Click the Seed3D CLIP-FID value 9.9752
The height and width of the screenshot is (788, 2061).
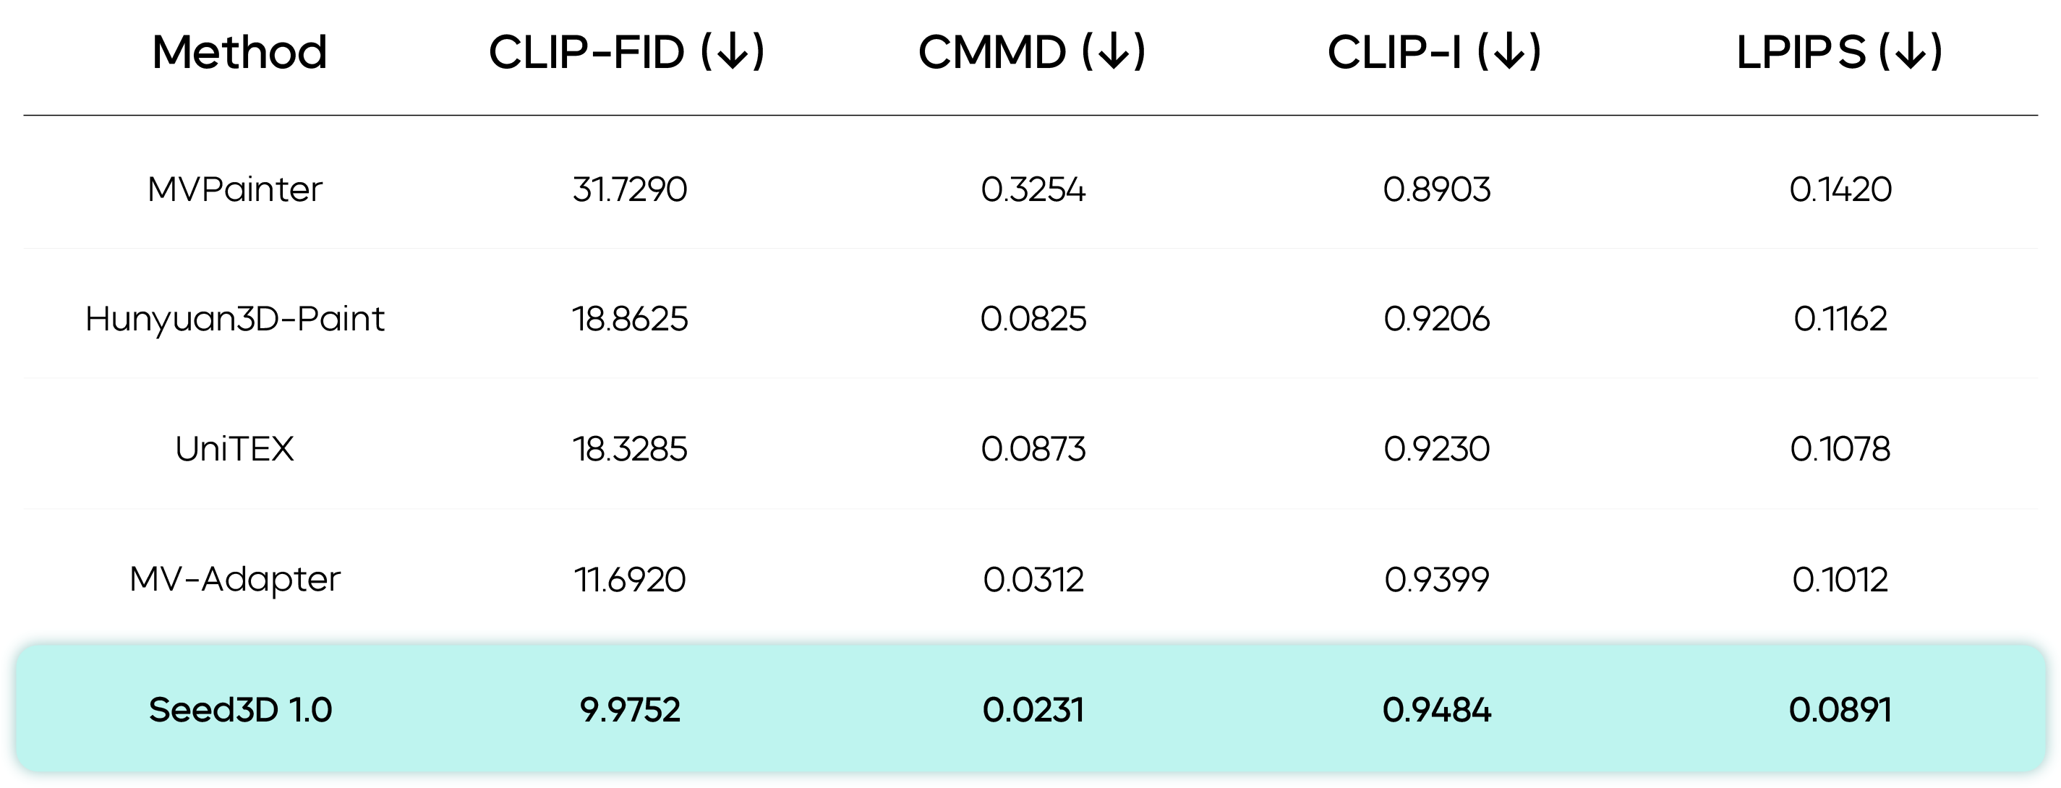tap(630, 710)
